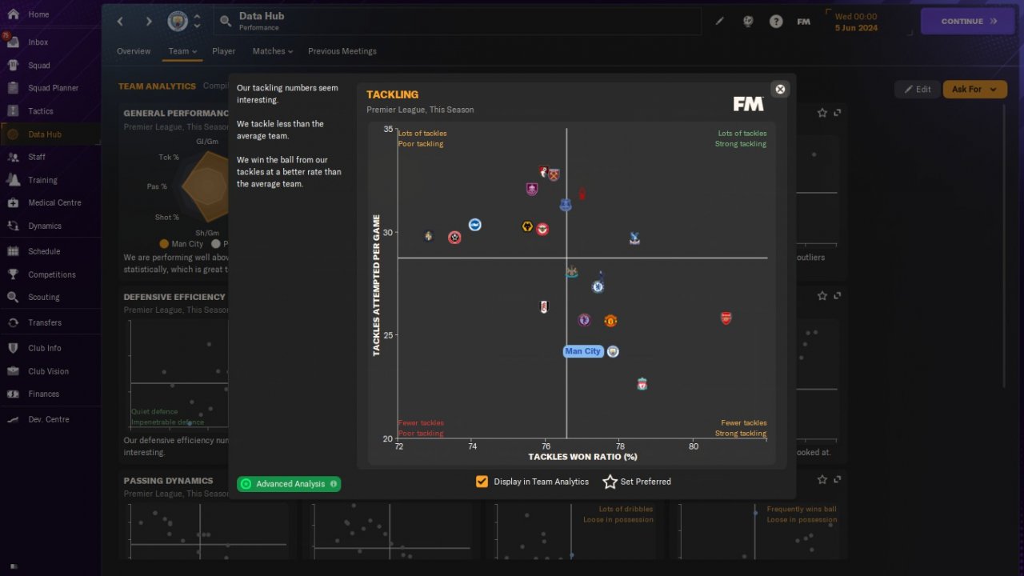Switch to the Overview tab
1024x576 pixels.
[134, 51]
